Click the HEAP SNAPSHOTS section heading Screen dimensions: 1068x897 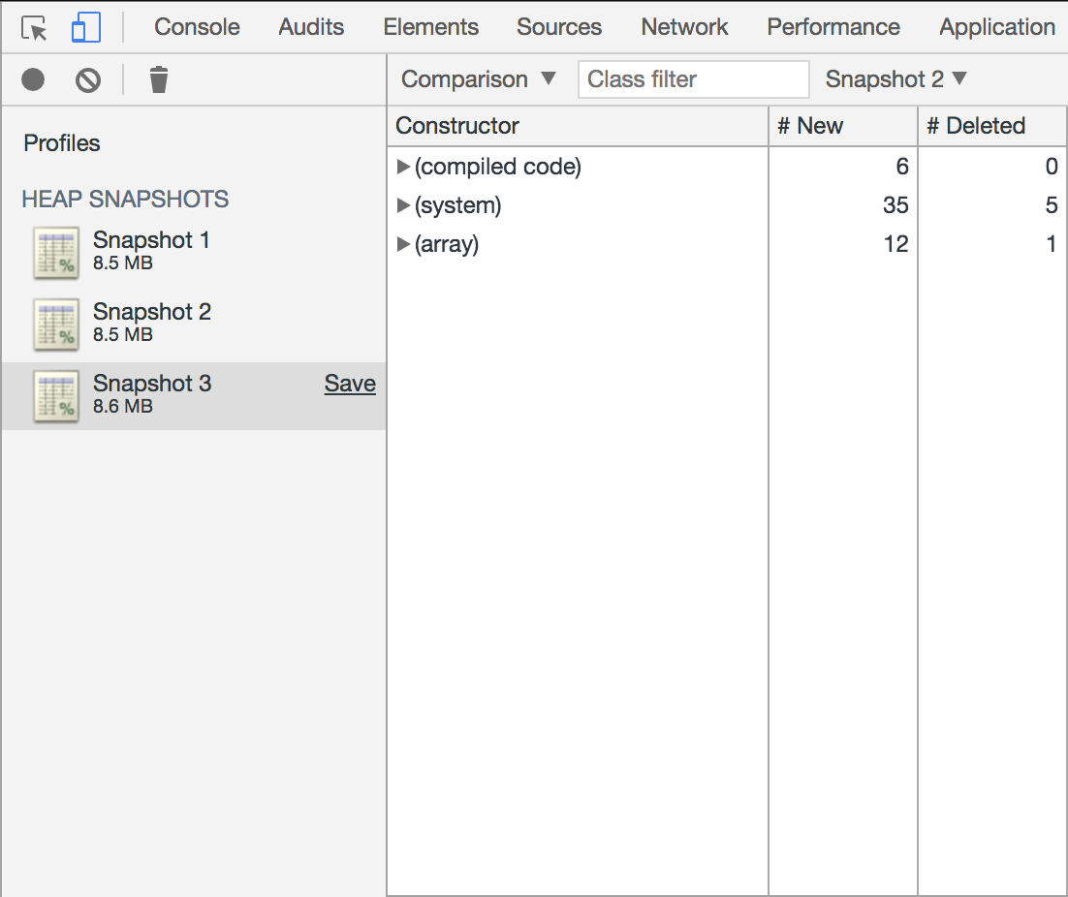[x=125, y=200]
